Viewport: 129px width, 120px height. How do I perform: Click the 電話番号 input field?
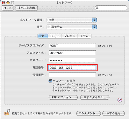(72, 68)
